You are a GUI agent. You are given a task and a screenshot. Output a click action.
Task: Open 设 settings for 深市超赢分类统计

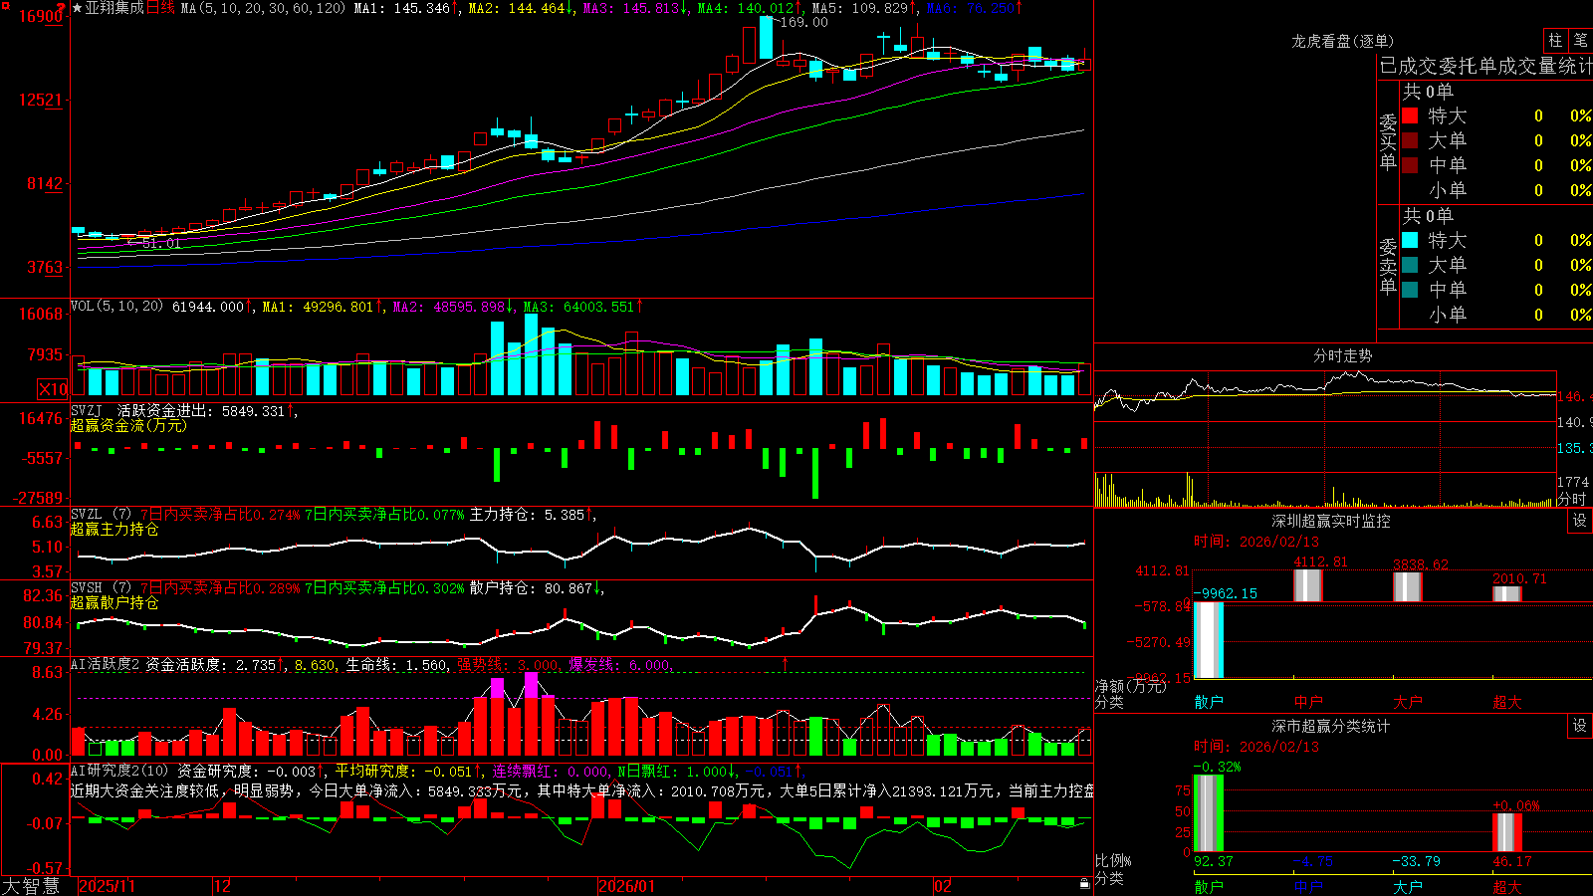[1580, 726]
